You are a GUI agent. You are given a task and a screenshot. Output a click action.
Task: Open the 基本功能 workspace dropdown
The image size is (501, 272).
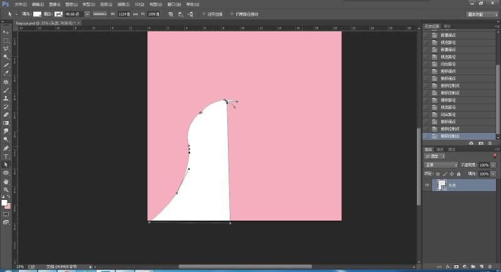[482, 14]
